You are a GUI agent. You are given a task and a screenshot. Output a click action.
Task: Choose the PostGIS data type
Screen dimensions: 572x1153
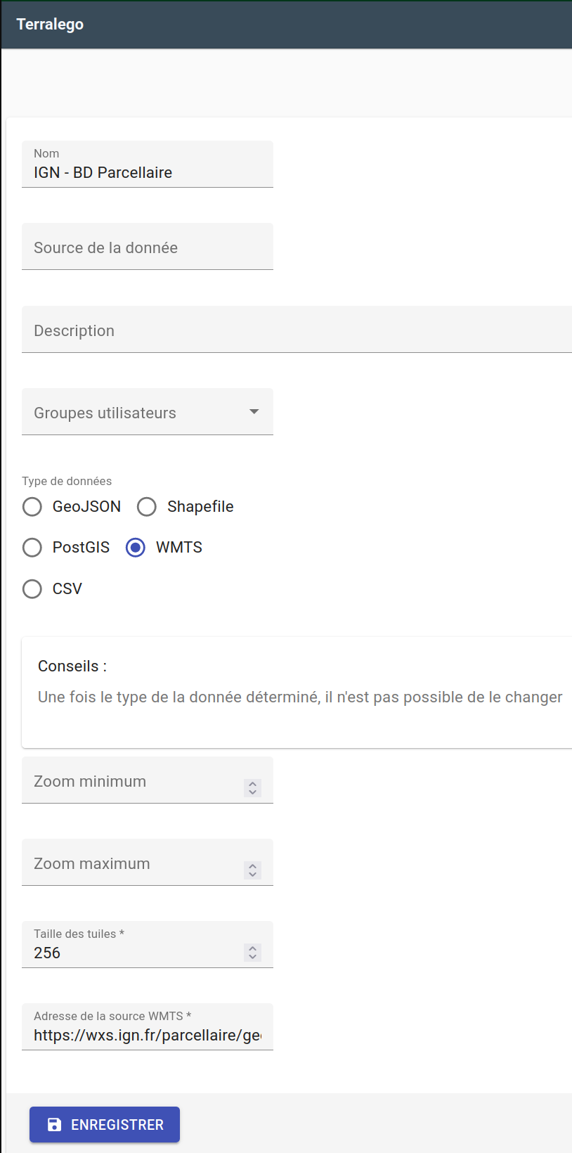(x=32, y=548)
